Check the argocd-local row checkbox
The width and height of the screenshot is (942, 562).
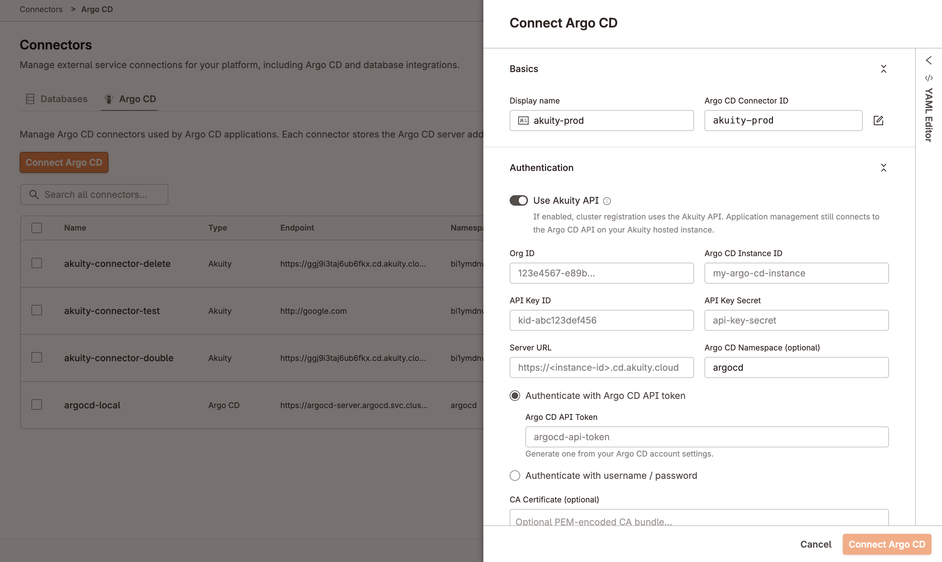click(x=37, y=405)
